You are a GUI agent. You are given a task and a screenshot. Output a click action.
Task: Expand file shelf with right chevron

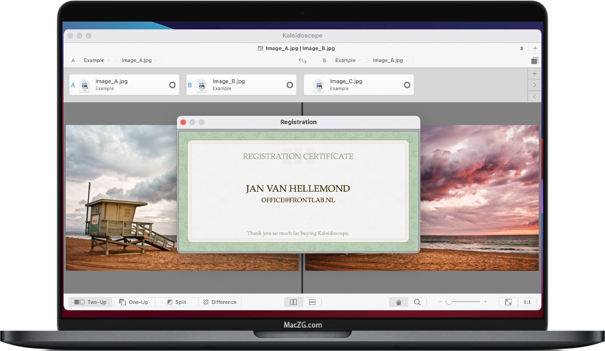534,85
